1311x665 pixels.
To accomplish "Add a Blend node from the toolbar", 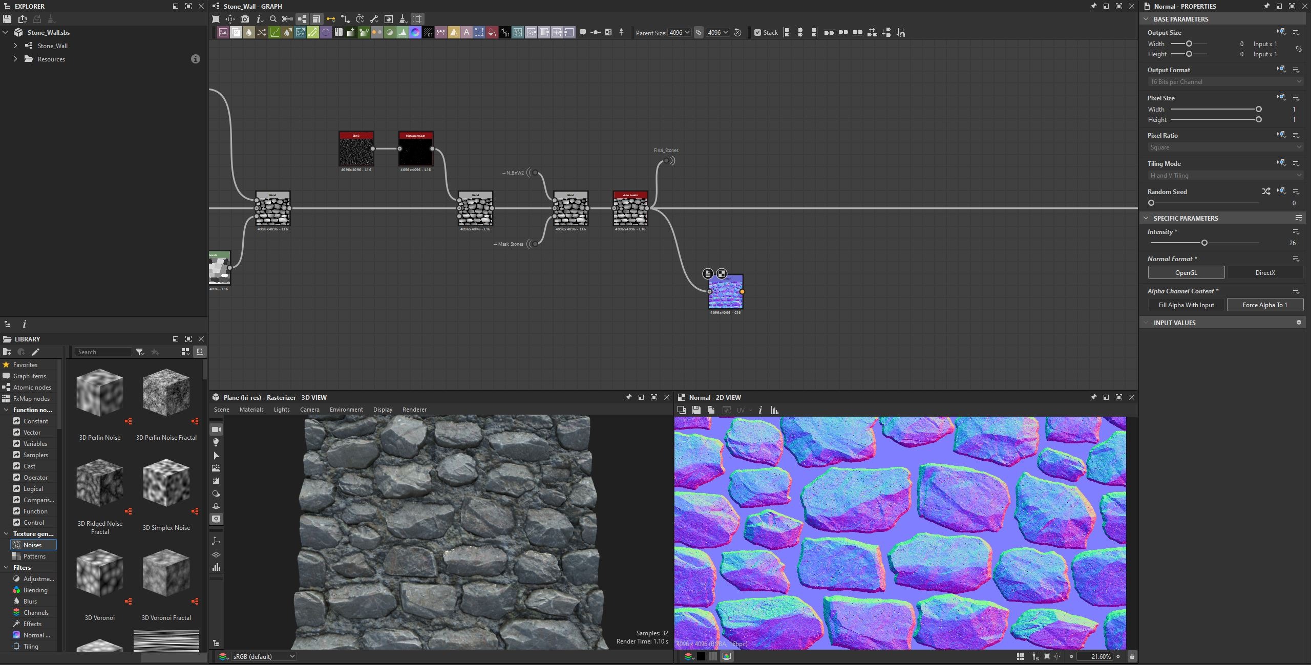I will (x=236, y=33).
